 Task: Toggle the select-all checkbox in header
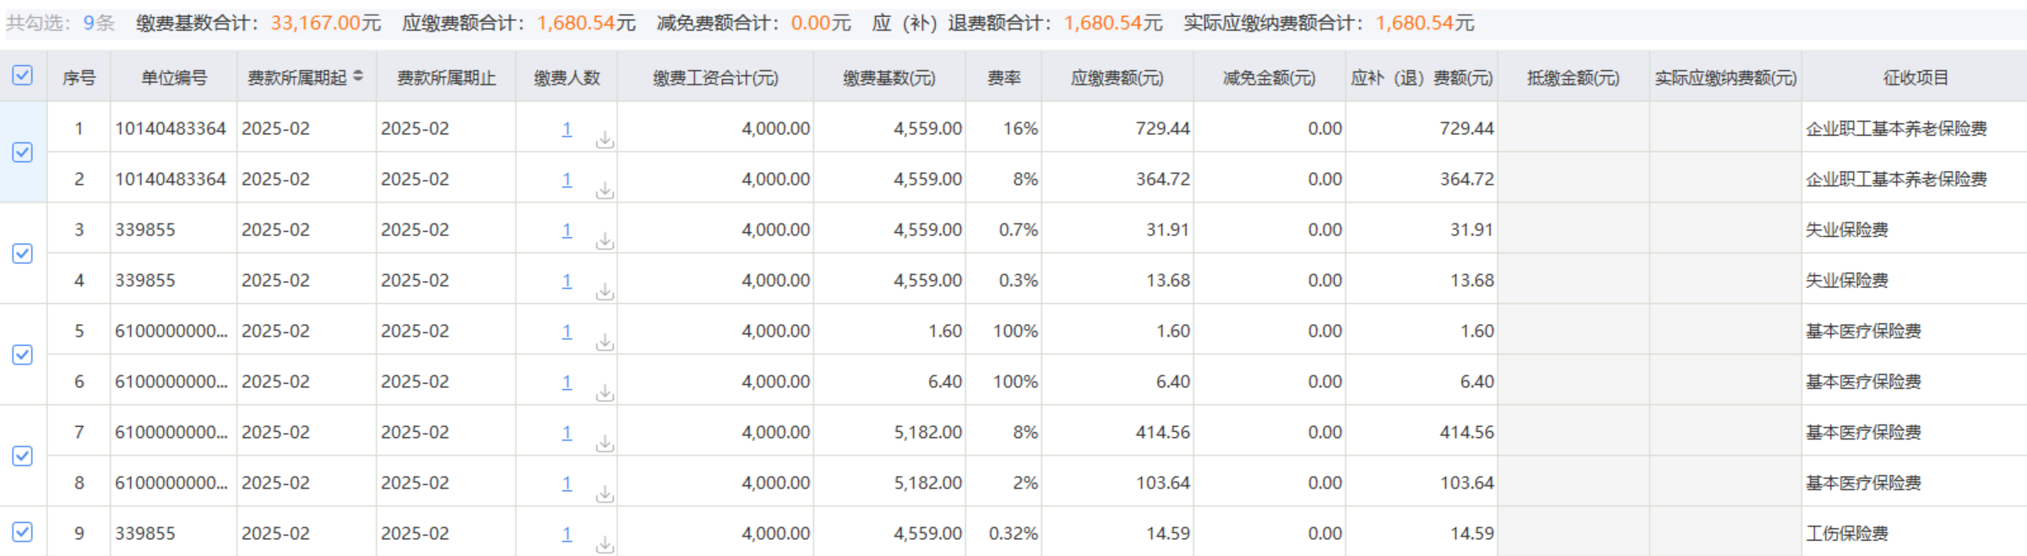23,76
